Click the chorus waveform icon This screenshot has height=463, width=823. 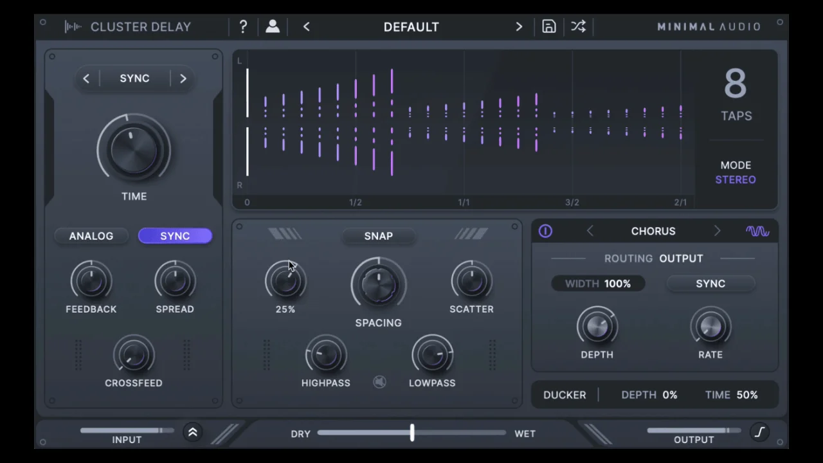pos(757,231)
